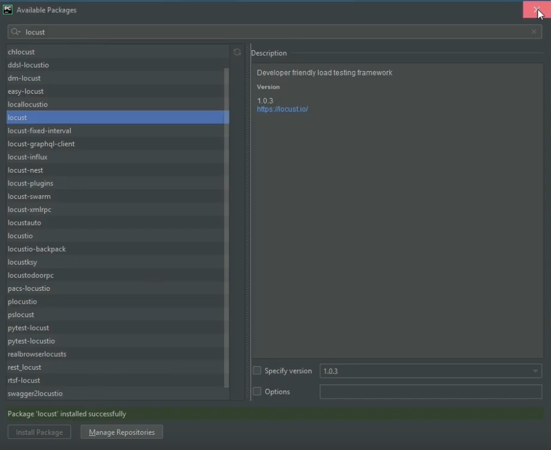Select the locallocustio package
This screenshot has width=551, height=450.
tap(118, 105)
